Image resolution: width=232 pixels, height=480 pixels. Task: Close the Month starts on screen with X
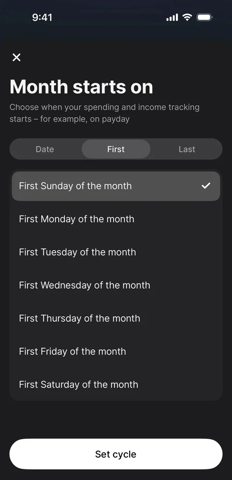(16, 57)
